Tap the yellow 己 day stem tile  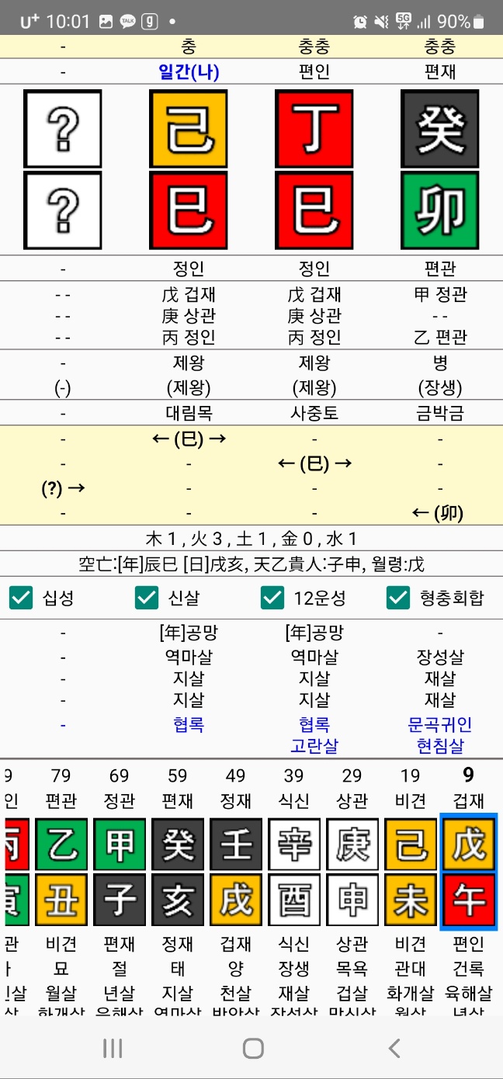(189, 129)
